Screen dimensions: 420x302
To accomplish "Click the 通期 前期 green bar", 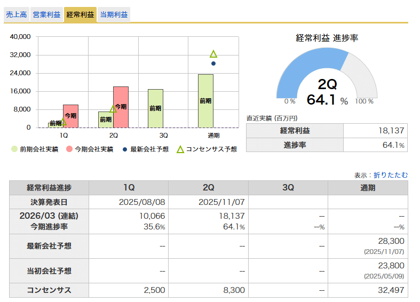I will [x=205, y=101].
